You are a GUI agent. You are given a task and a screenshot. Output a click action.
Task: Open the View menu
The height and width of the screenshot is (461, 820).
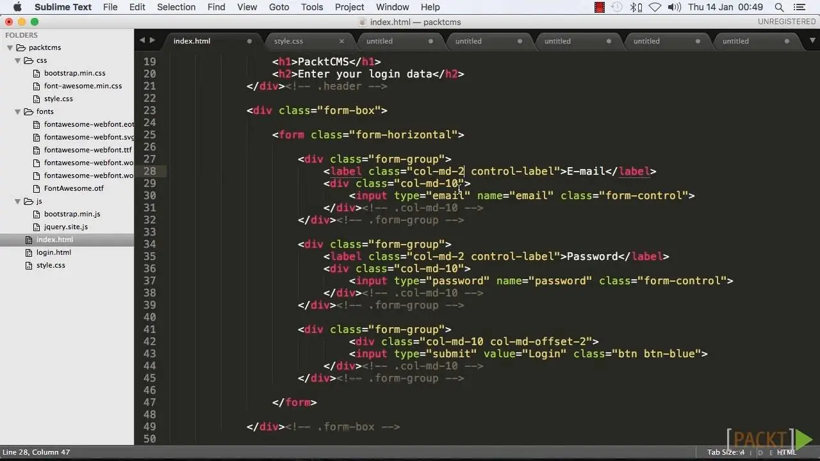247,7
